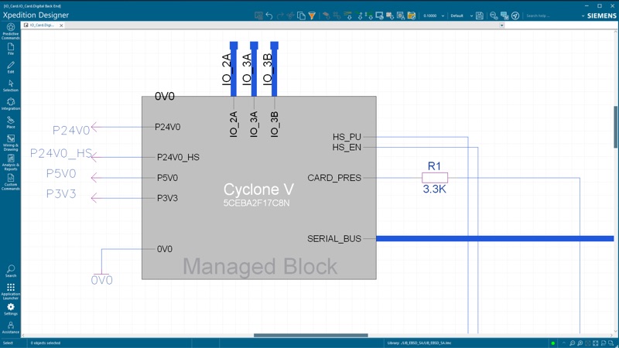Click the first icon in the top toolbar
619x348 pixels.
click(x=258, y=15)
